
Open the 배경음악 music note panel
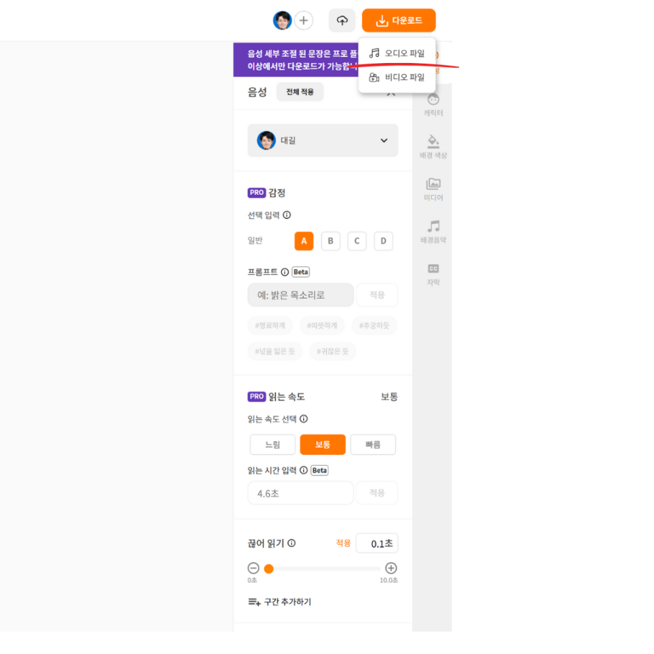pyautogui.click(x=433, y=232)
